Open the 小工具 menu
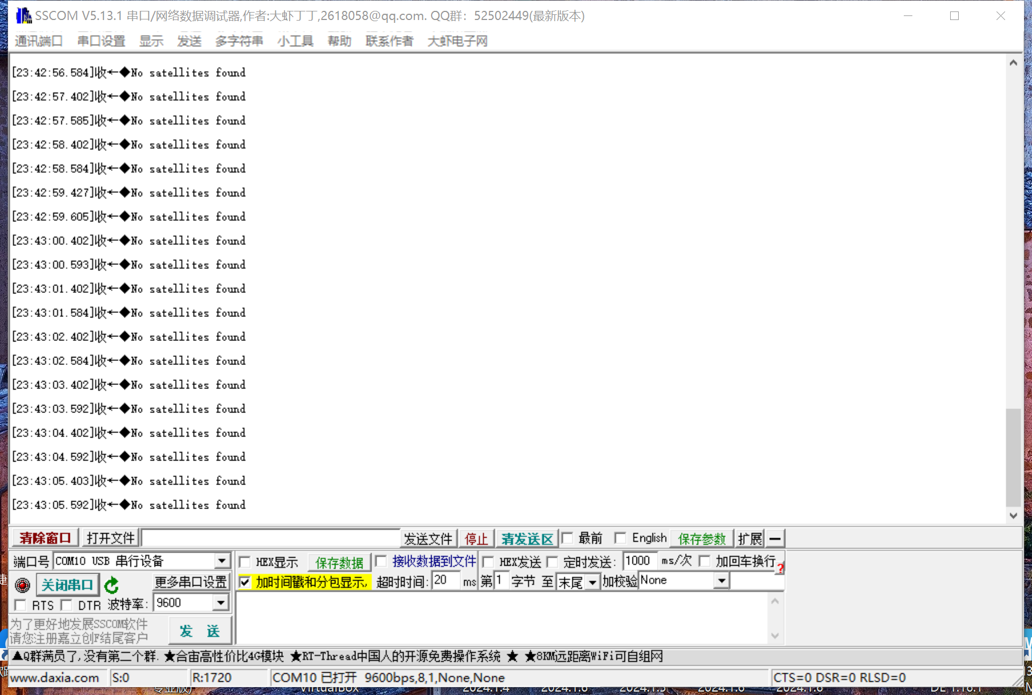 pyautogui.click(x=295, y=41)
